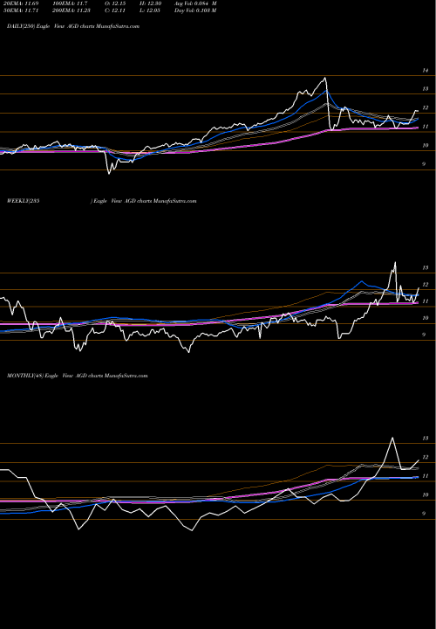Viewport: 436px width, 629px height.
Task: Click the 13 price label on monthly chart
Action: pyautogui.click(x=426, y=439)
